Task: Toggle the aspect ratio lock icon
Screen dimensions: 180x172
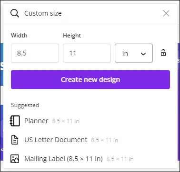Action: click(x=163, y=53)
